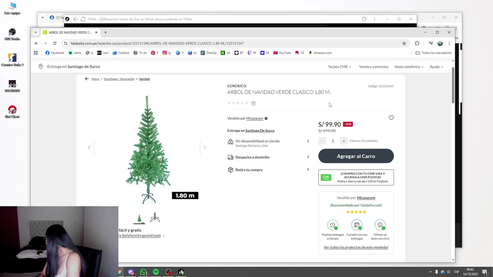The width and height of the screenshot is (493, 277).
Task: Open Micasacom link under Vendido por
Action: click(255, 118)
